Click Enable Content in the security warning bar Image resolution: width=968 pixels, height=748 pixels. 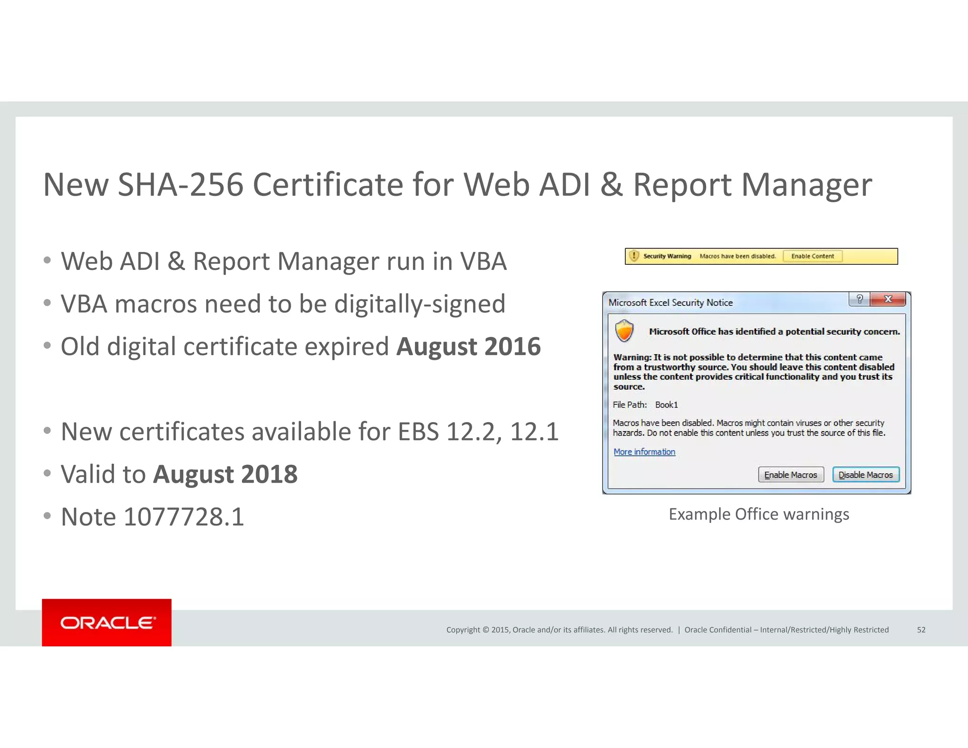click(x=812, y=256)
